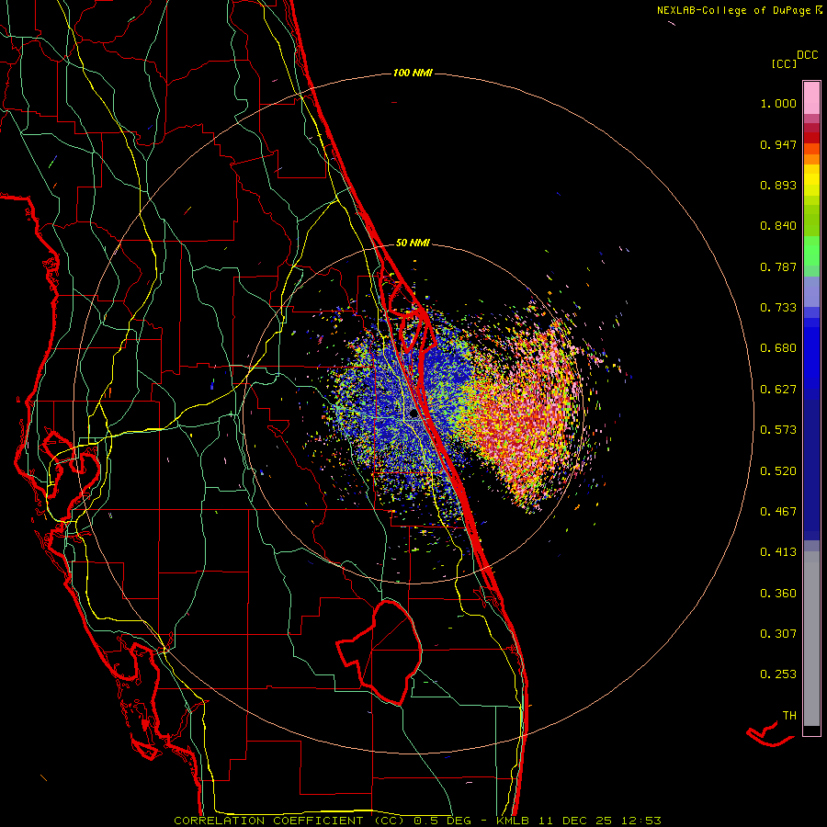This screenshot has width=827, height=827.
Task: Click the 0.947 scale value
Action: (778, 144)
